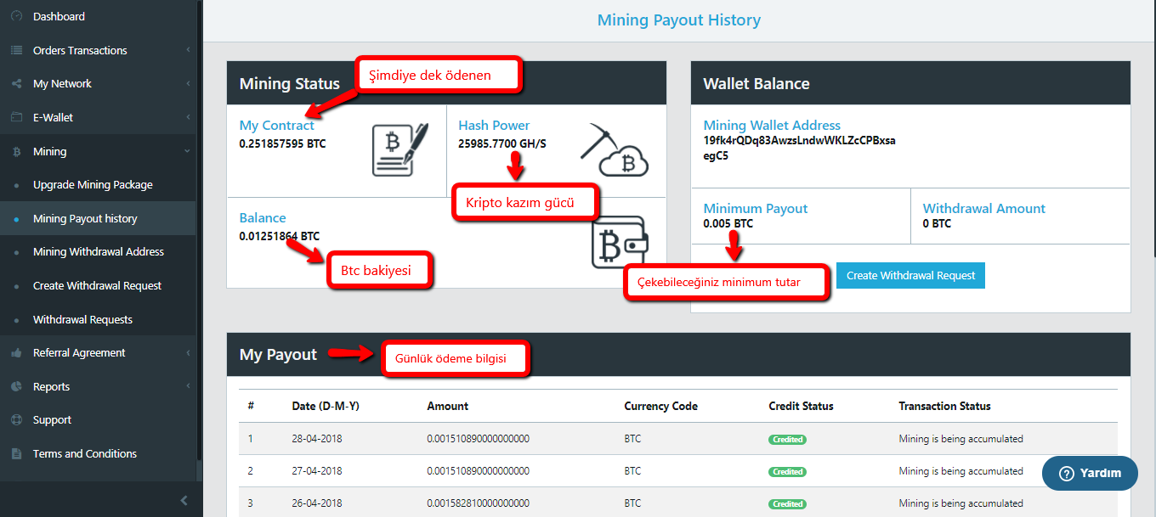The image size is (1156, 517).
Task: Click the date cell 27-04-2018
Action: point(317,471)
